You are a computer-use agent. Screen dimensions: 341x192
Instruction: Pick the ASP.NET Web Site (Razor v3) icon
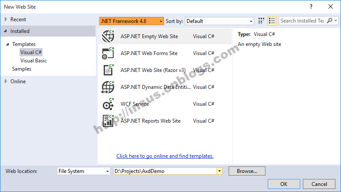108,70
